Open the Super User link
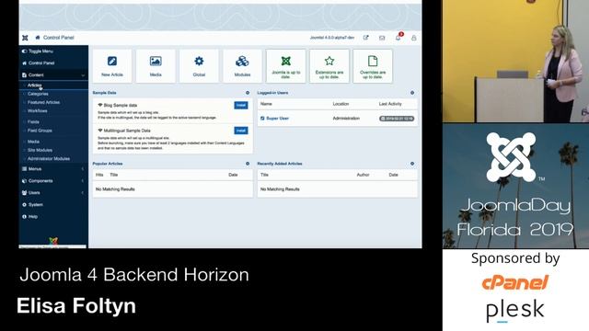Image resolution: width=589 pixels, height=331 pixels. pyautogui.click(x=277, y=119)
